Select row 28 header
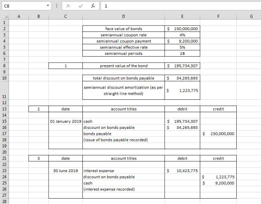 [x=4, y=201]
